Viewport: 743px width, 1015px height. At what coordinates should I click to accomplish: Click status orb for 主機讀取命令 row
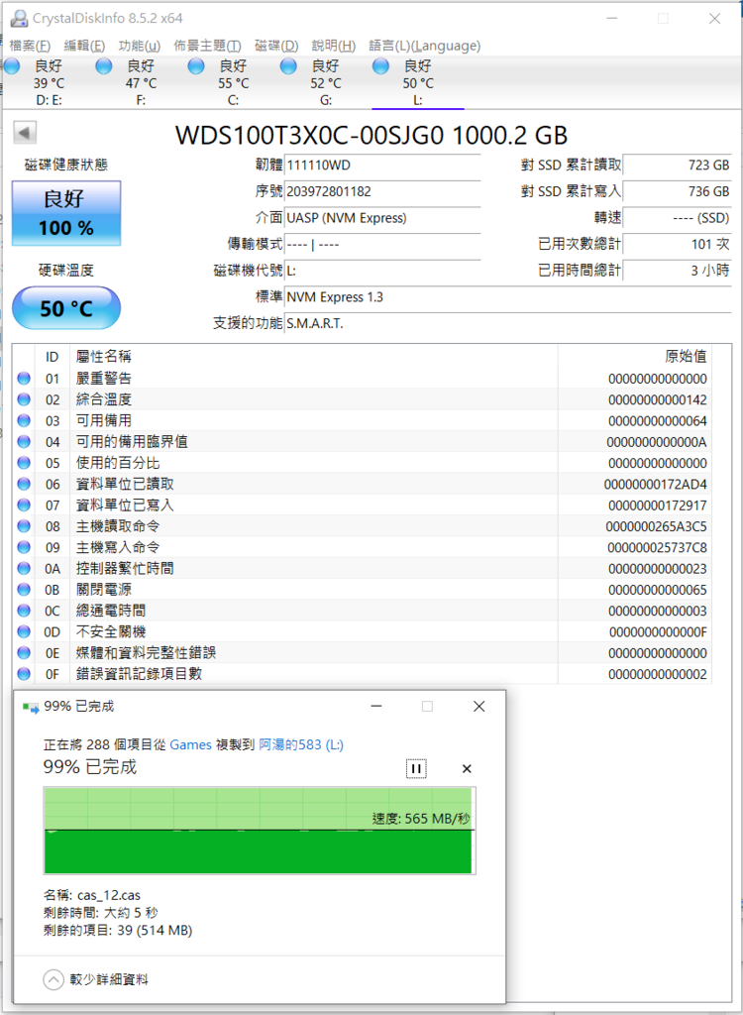24,526
